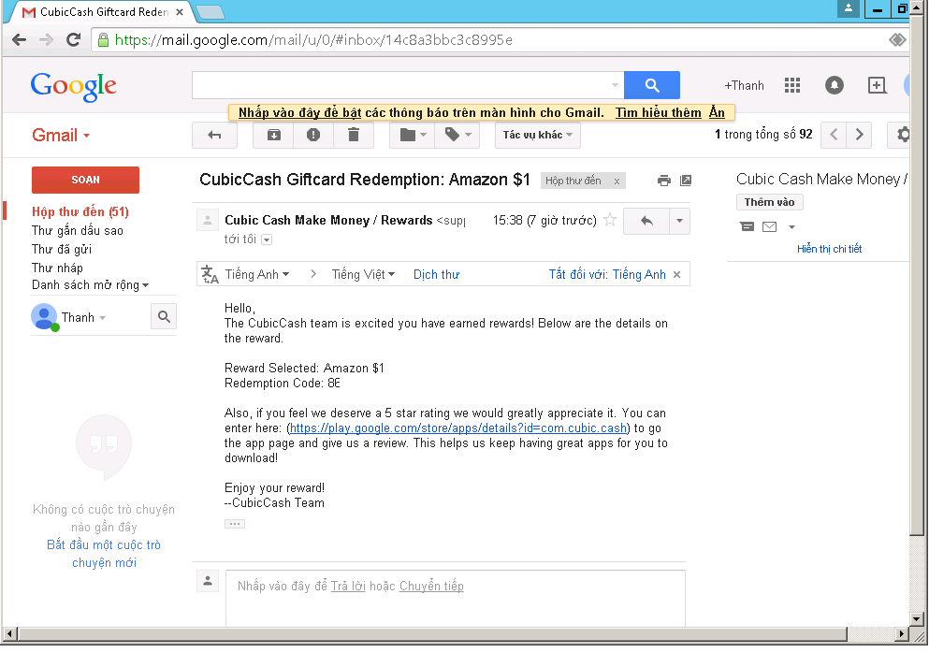Close the CubicCash Giftcard browser tab
Image resolution: width=929 pixels, height=667 pixels.
click(x=180, y=12)
